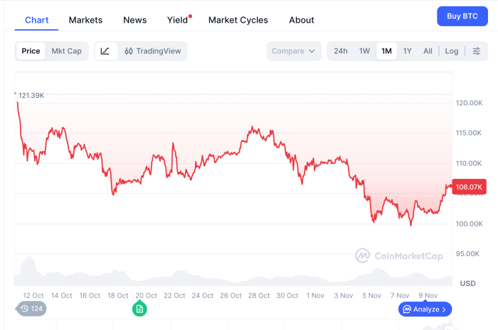Switch to line chart view icon
This screenshot has height=330, width=498.
105,51
